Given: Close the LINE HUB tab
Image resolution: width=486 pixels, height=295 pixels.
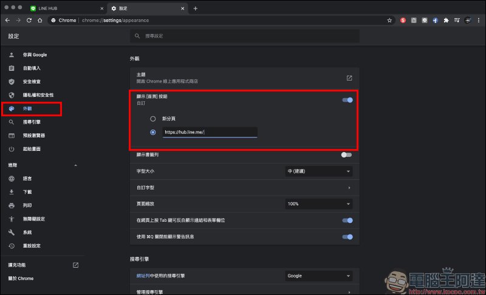Looking at the screenshot, I should point(101,8).
